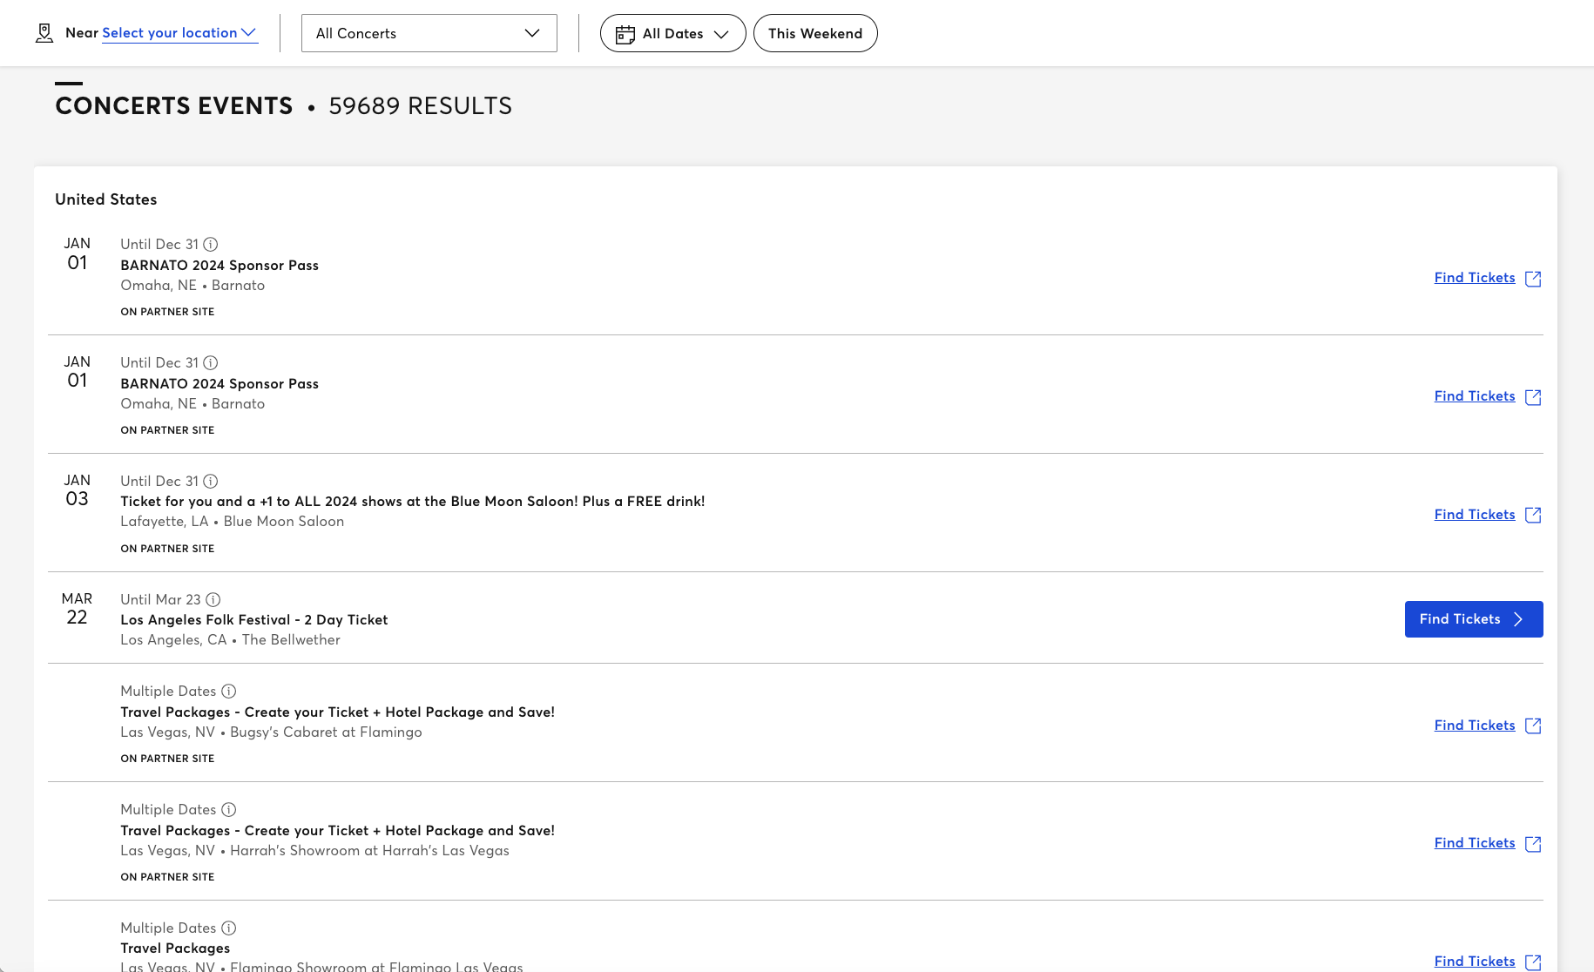Click the chevron arrow in All Concerts box
The height and width of the screenshot is (972, 1594).
pyautogui.click(x=532, y=33)
